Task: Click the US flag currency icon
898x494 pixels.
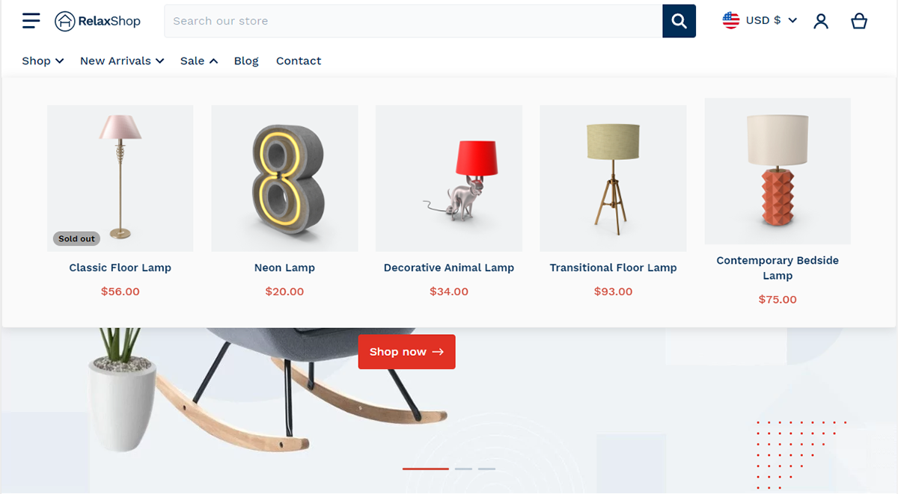Action: pos(731,20)
